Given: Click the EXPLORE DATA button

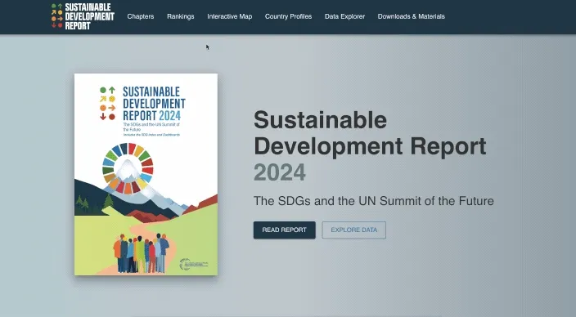Looking at the screenshot, I should click(354, 230).
